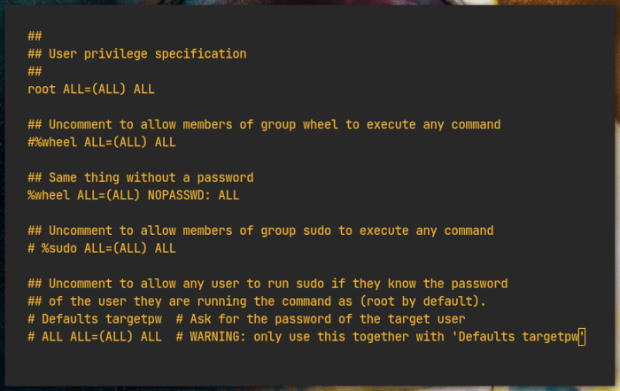Click the '# ALL ALL=(ALL) ALL' text
The height and width of the screenshot is (391, 620).
click(95, 337)
